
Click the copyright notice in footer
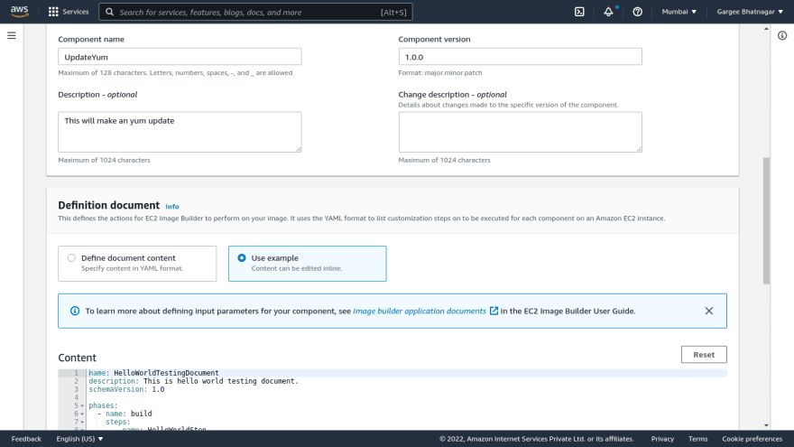pyautogui.click(x=537, y=439)
